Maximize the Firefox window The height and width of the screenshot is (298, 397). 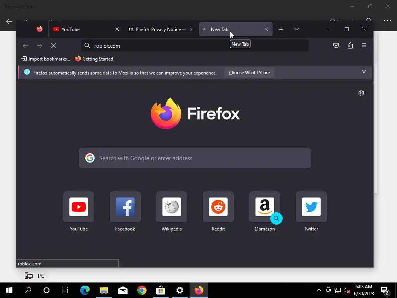tap(347, 29)
